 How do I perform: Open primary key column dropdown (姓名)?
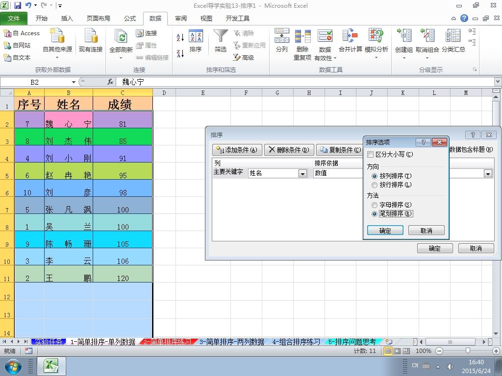click(302, 173)
